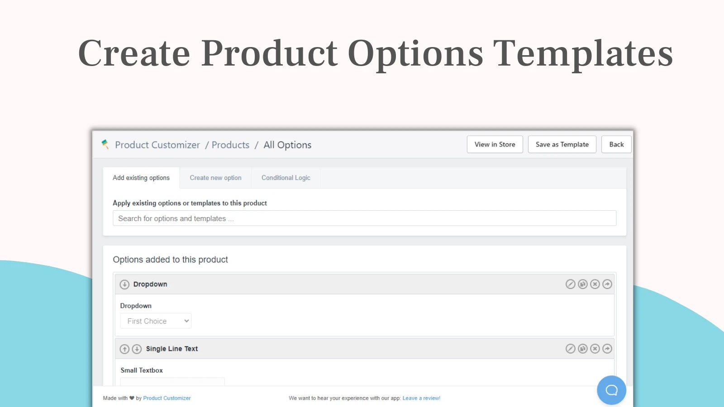Open the chat support bubble
This screenshot has width=724, height=407.
click(611, 390)
